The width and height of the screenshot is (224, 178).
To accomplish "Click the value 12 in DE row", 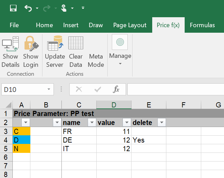I will (x=114, y=140).
